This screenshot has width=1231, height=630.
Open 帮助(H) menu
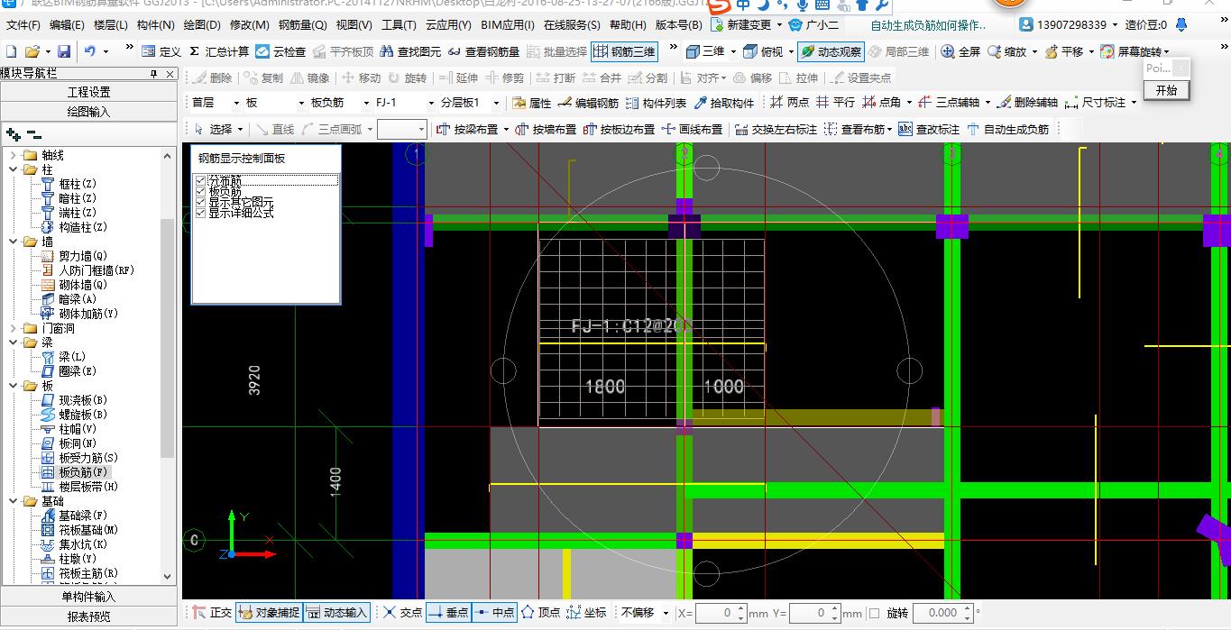628,24
